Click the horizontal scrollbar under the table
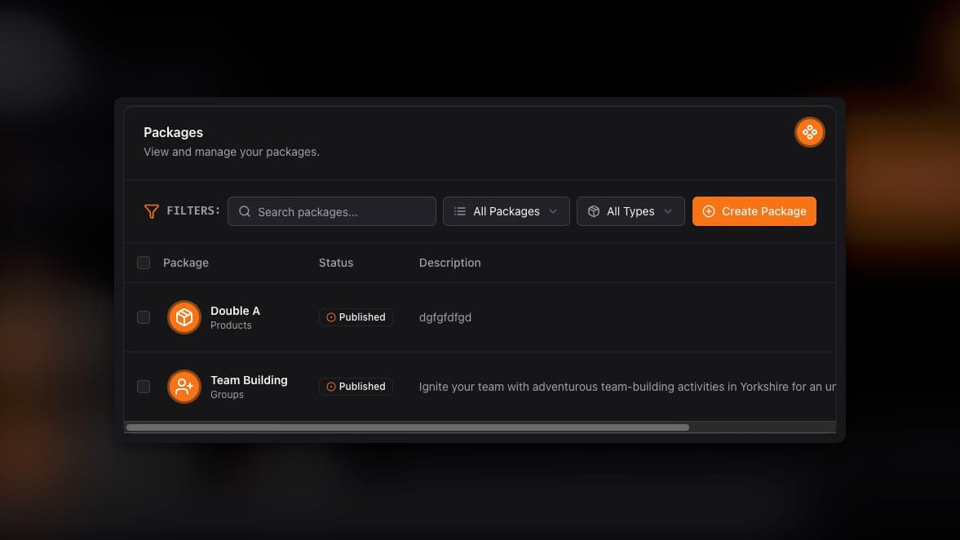The width and height of the screenshot is (960, 540). [408, 427]
